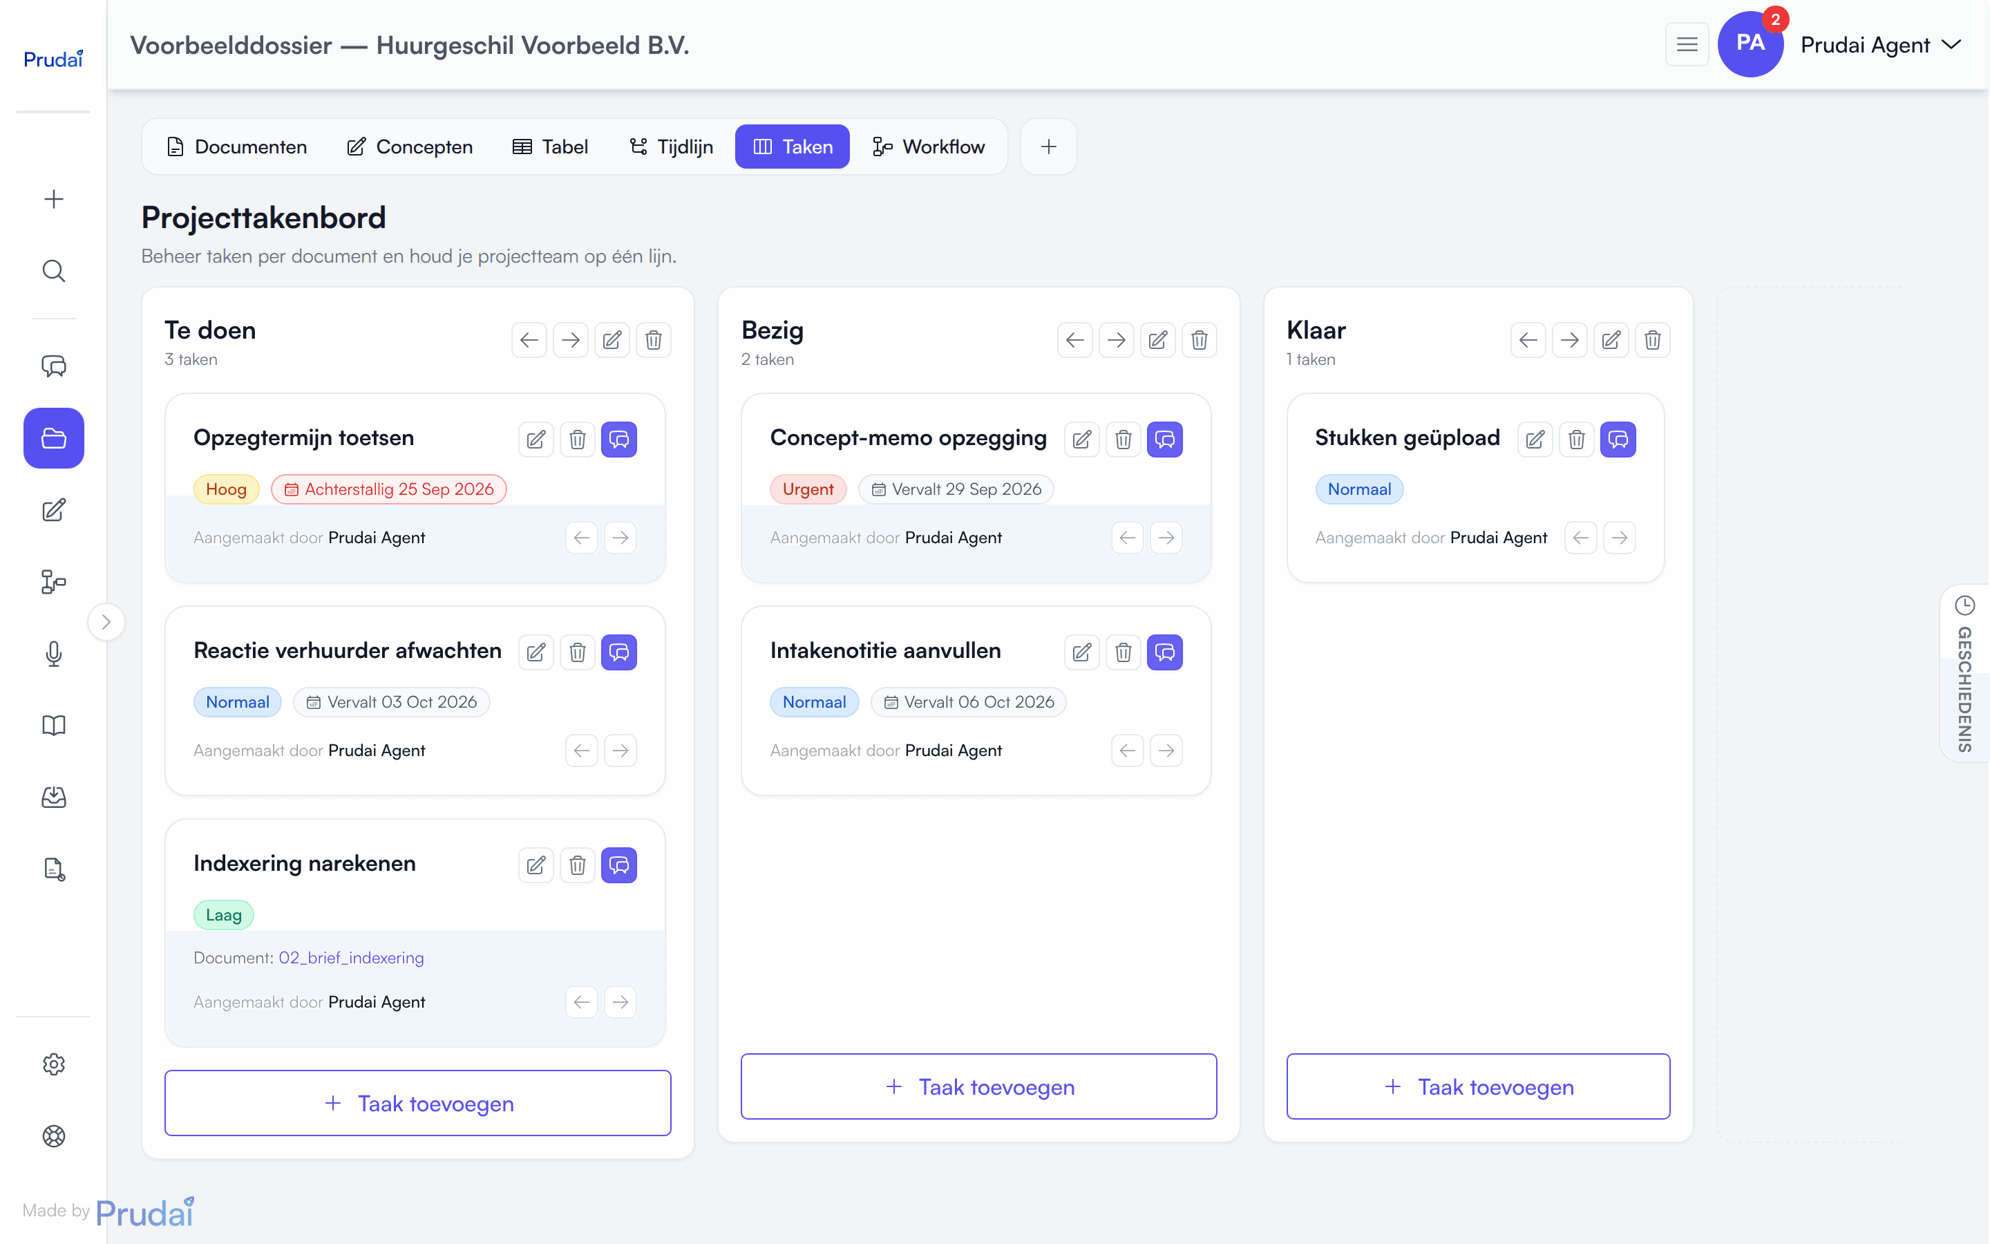Open the settings gear in the sidebar
This screenshot has width=1990, height=1244.
pos(53,1064)
